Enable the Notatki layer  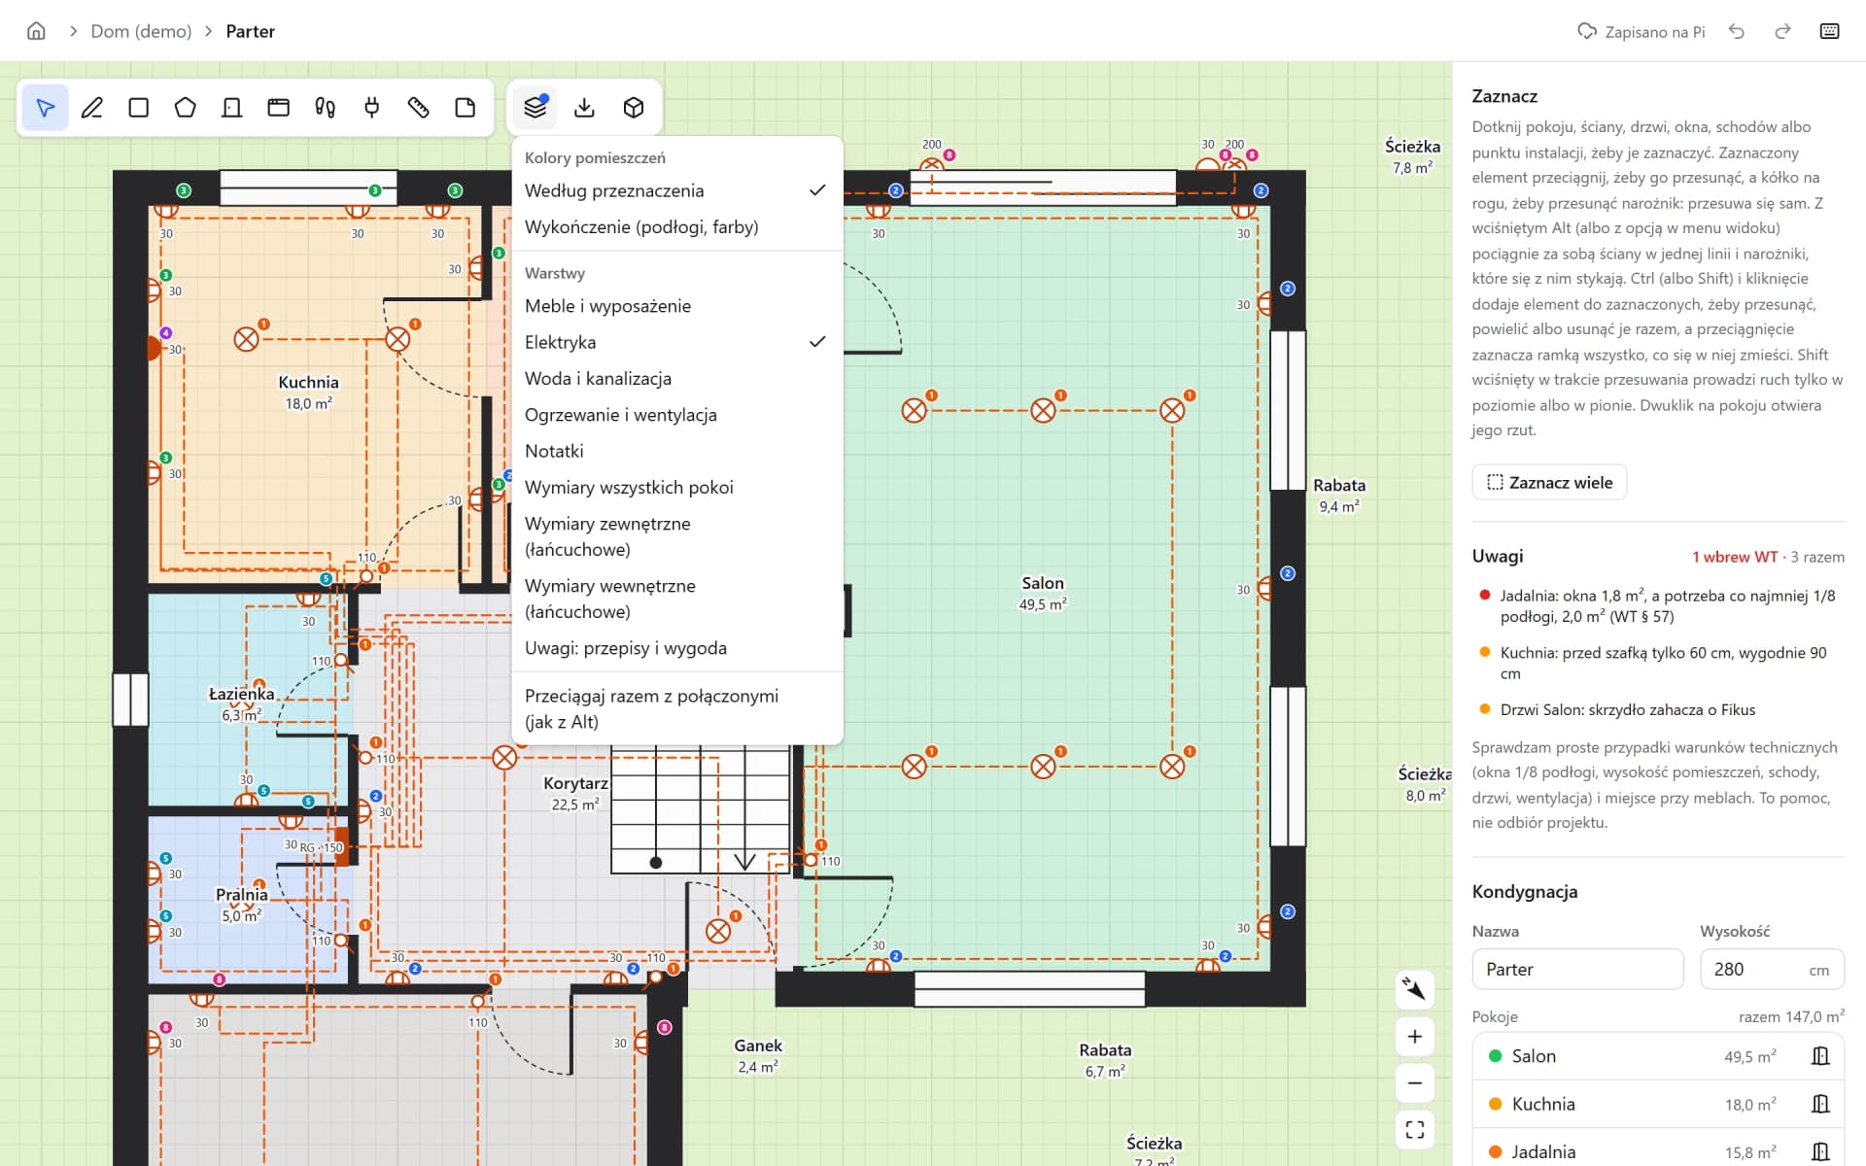point(676,451)
